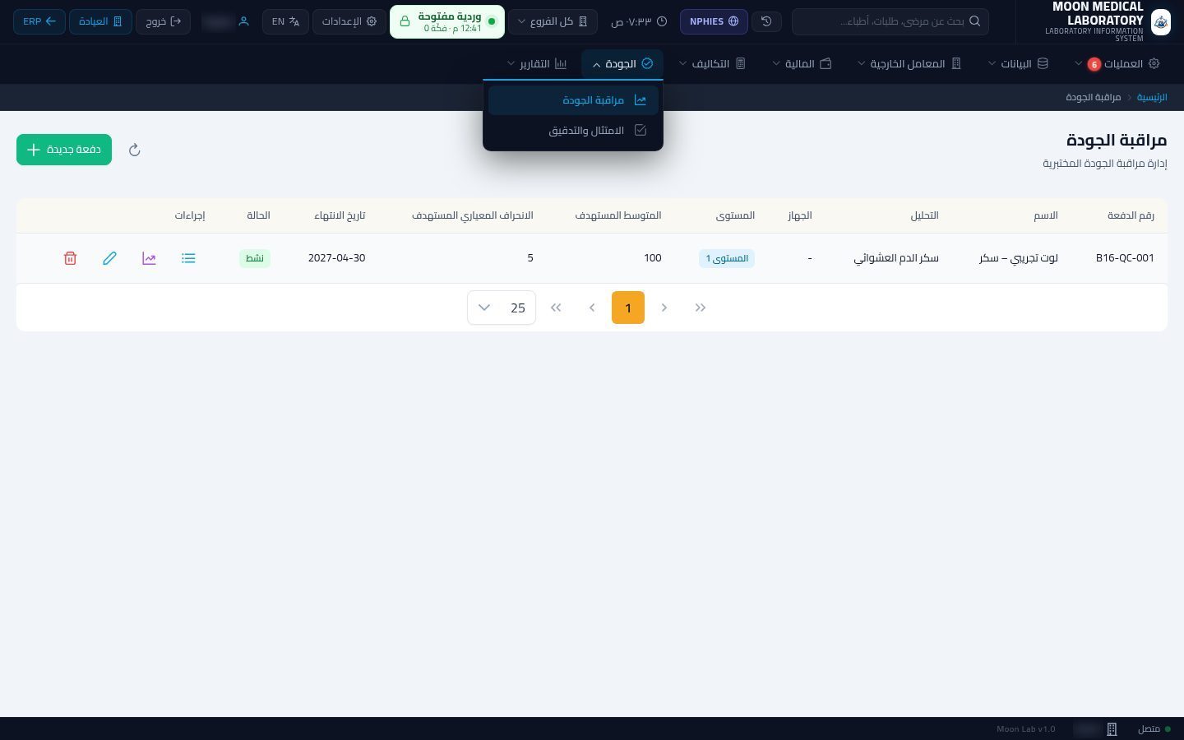
Task: Open the history clock icon
Action: point(766,21)
